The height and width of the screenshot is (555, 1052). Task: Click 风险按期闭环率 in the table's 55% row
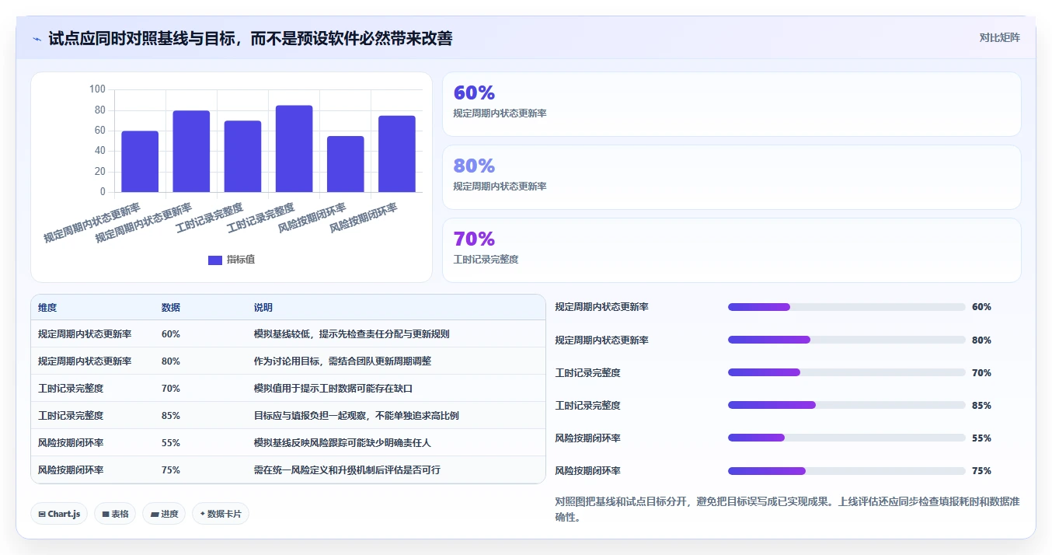[x=71, y=443]
